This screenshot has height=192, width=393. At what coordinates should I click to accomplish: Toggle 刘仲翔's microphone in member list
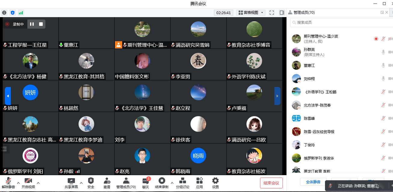(x=383, y=79)
